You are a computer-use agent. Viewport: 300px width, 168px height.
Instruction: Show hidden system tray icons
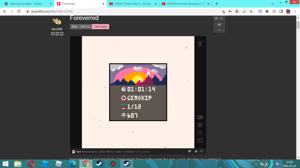coord(256,164)
